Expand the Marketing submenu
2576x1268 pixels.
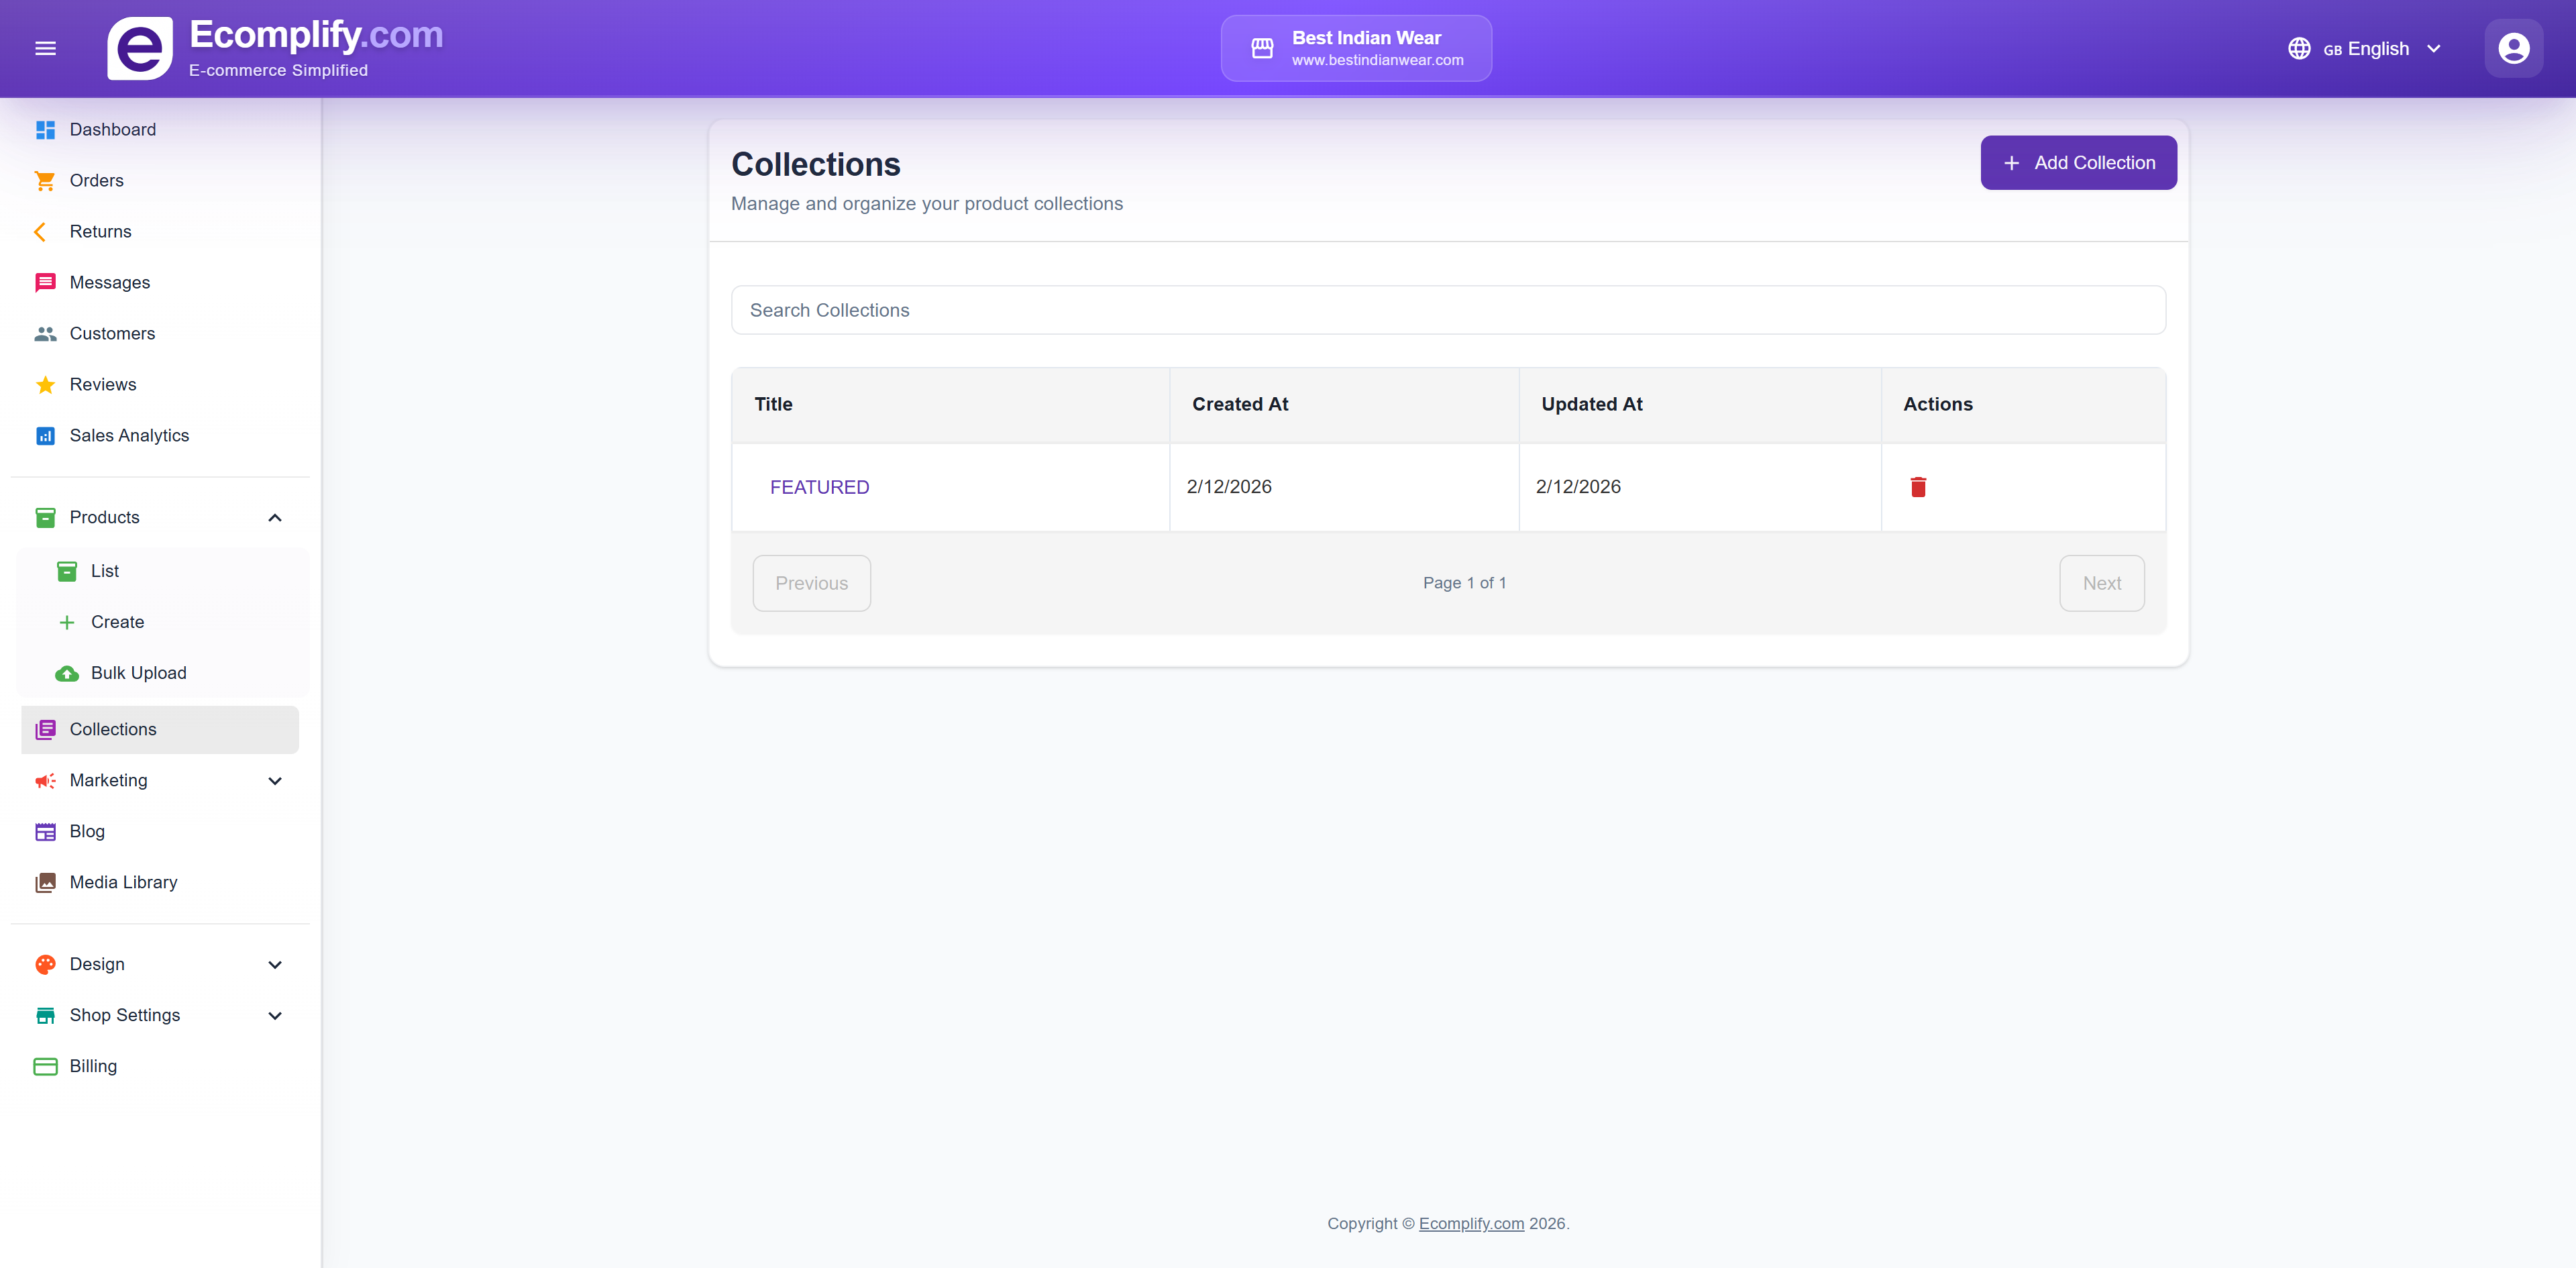pos(275,781)
